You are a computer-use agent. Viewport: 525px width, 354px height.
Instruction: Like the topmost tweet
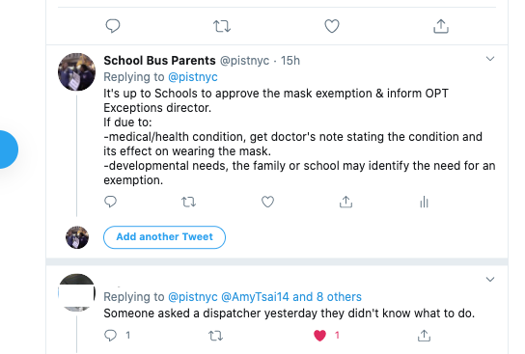point(332,26)
